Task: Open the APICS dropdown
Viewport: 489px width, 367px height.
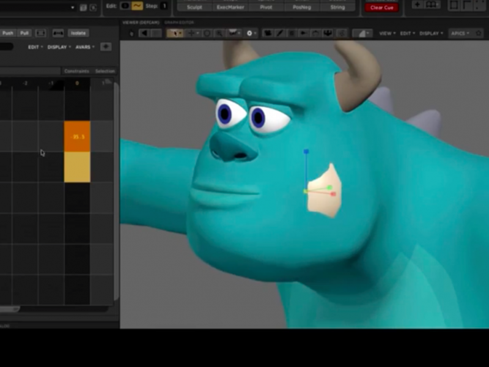Action: (x=460, y=34)
